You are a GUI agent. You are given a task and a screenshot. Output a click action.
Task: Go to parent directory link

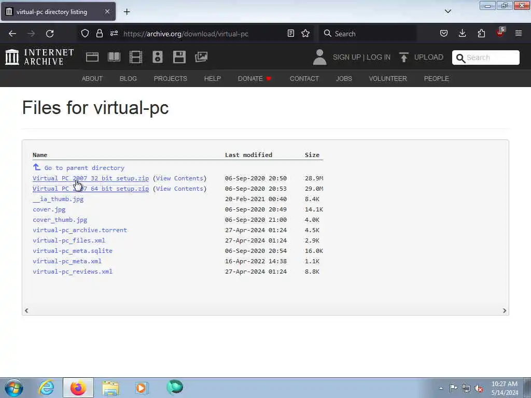tap(79, 167)
